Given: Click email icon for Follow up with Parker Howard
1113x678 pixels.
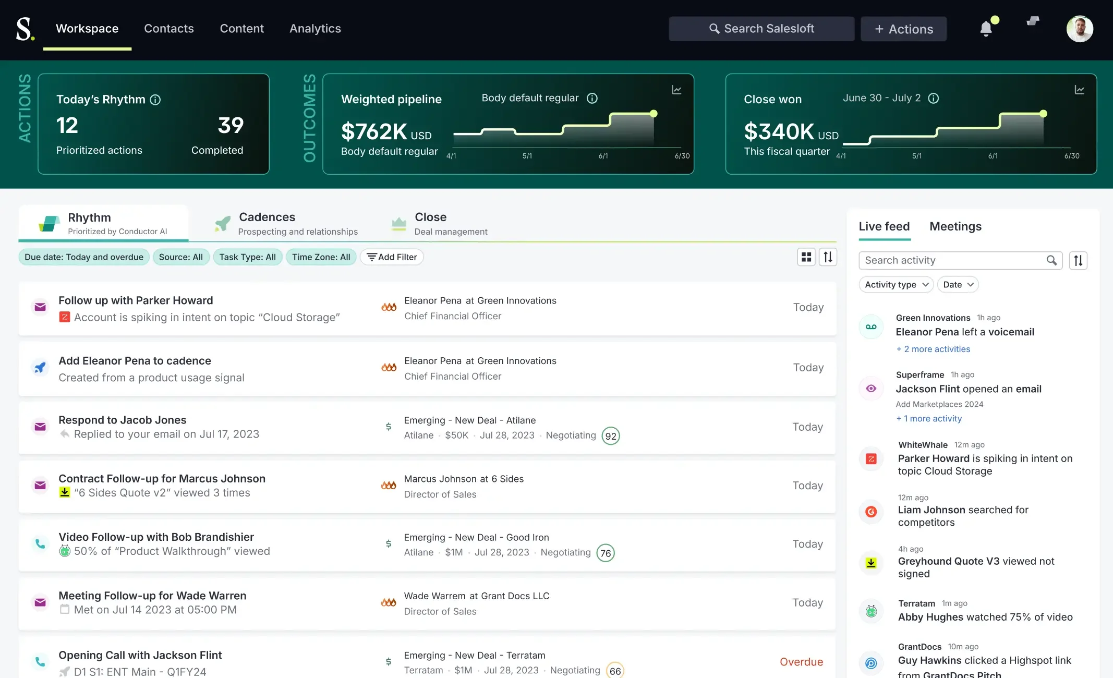Looking at the screenshot, I should (40, 307).
